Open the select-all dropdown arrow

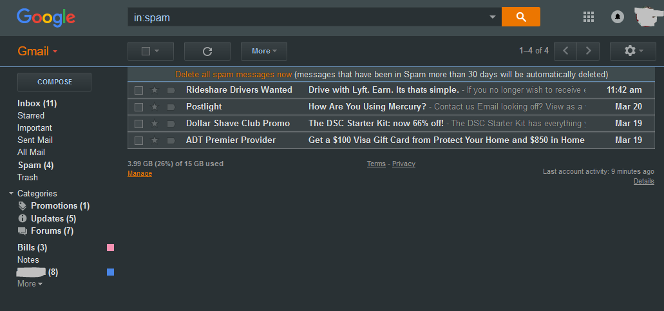[x=157, y=52]
